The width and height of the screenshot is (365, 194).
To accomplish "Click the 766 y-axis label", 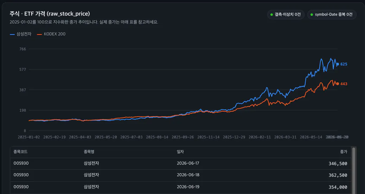I will (23, 49).
